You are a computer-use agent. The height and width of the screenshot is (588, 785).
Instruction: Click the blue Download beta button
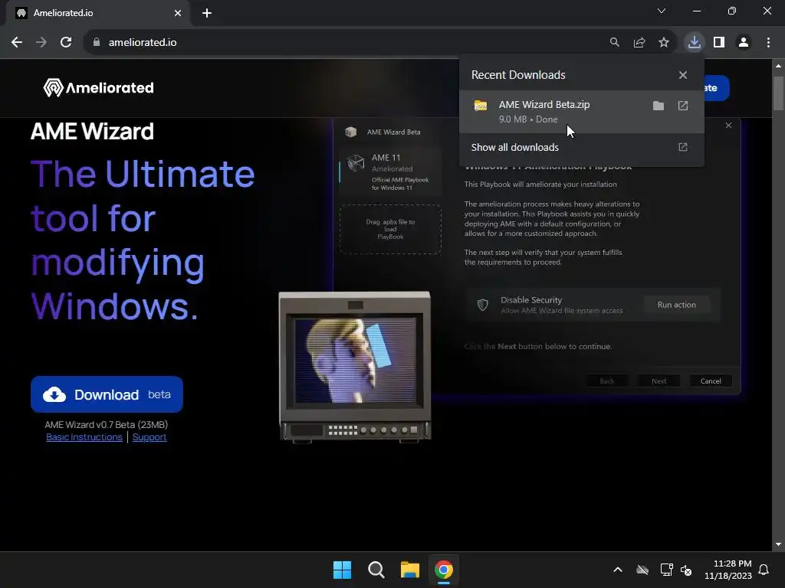[107, 394]
